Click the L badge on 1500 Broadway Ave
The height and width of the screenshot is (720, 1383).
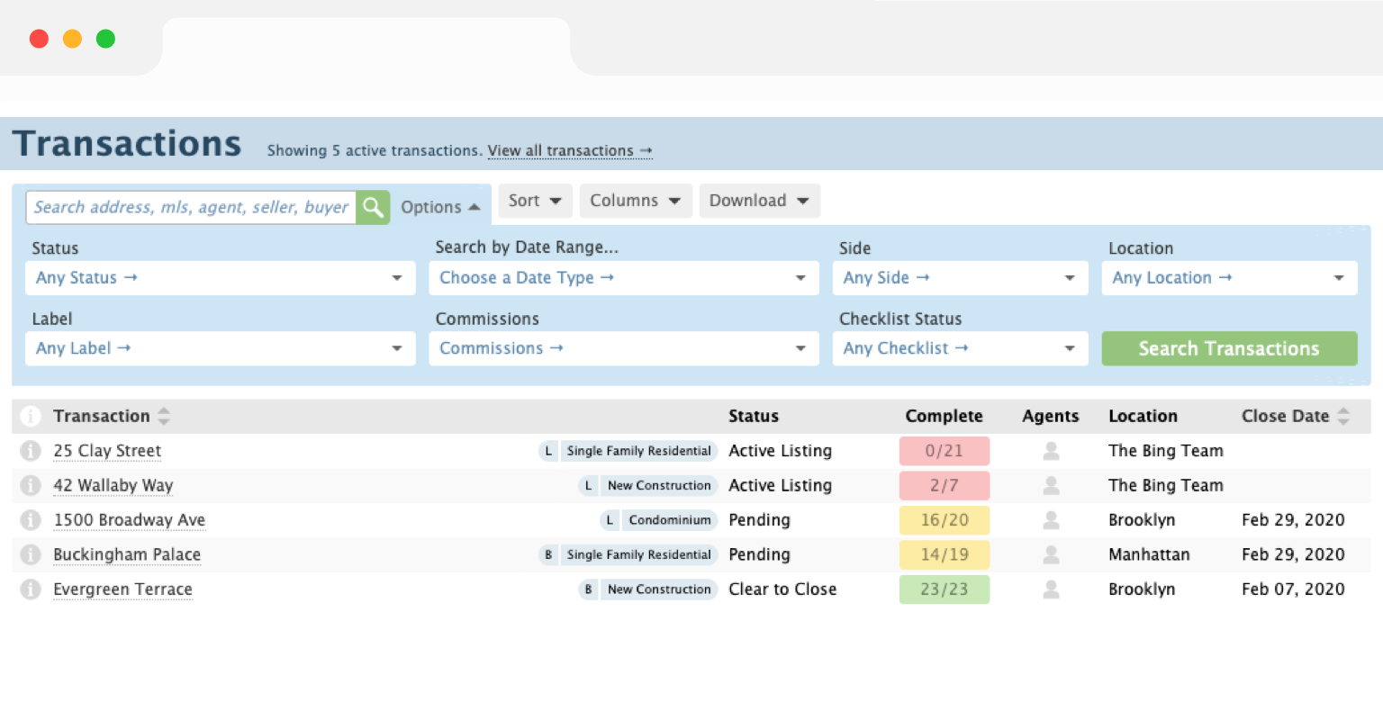610,520
